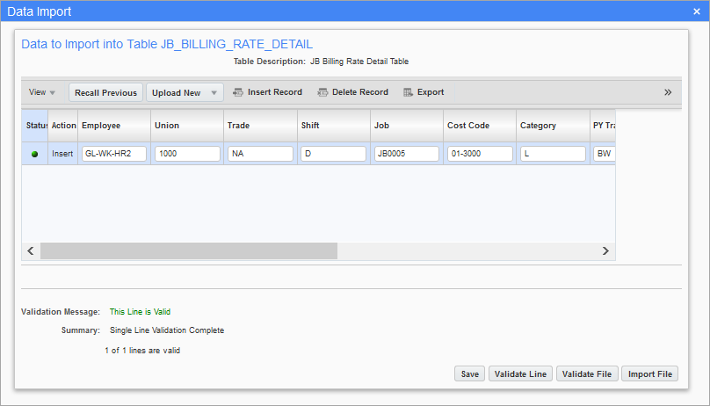Click the JB_BILLING_RATE_DETAIL heading text

pos(237,44)
